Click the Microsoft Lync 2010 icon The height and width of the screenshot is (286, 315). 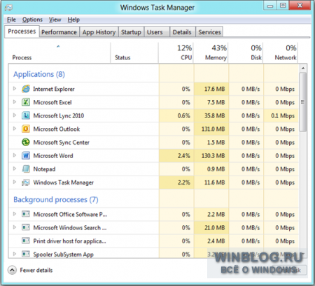pos(26,115)
